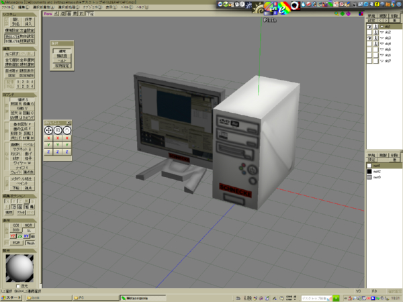Click the red X axis button in the first column
Screen dimensions: 403x302
48,138
